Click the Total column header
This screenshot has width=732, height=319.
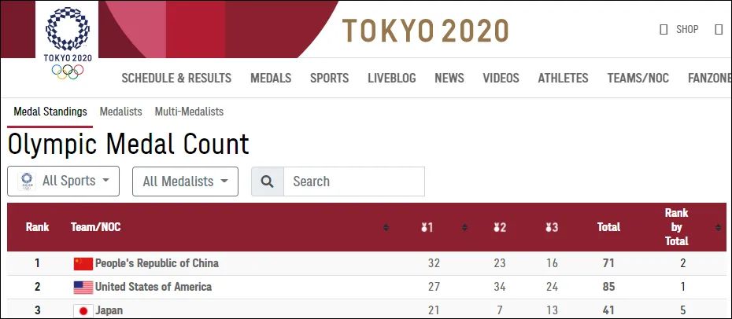[608, 227]
